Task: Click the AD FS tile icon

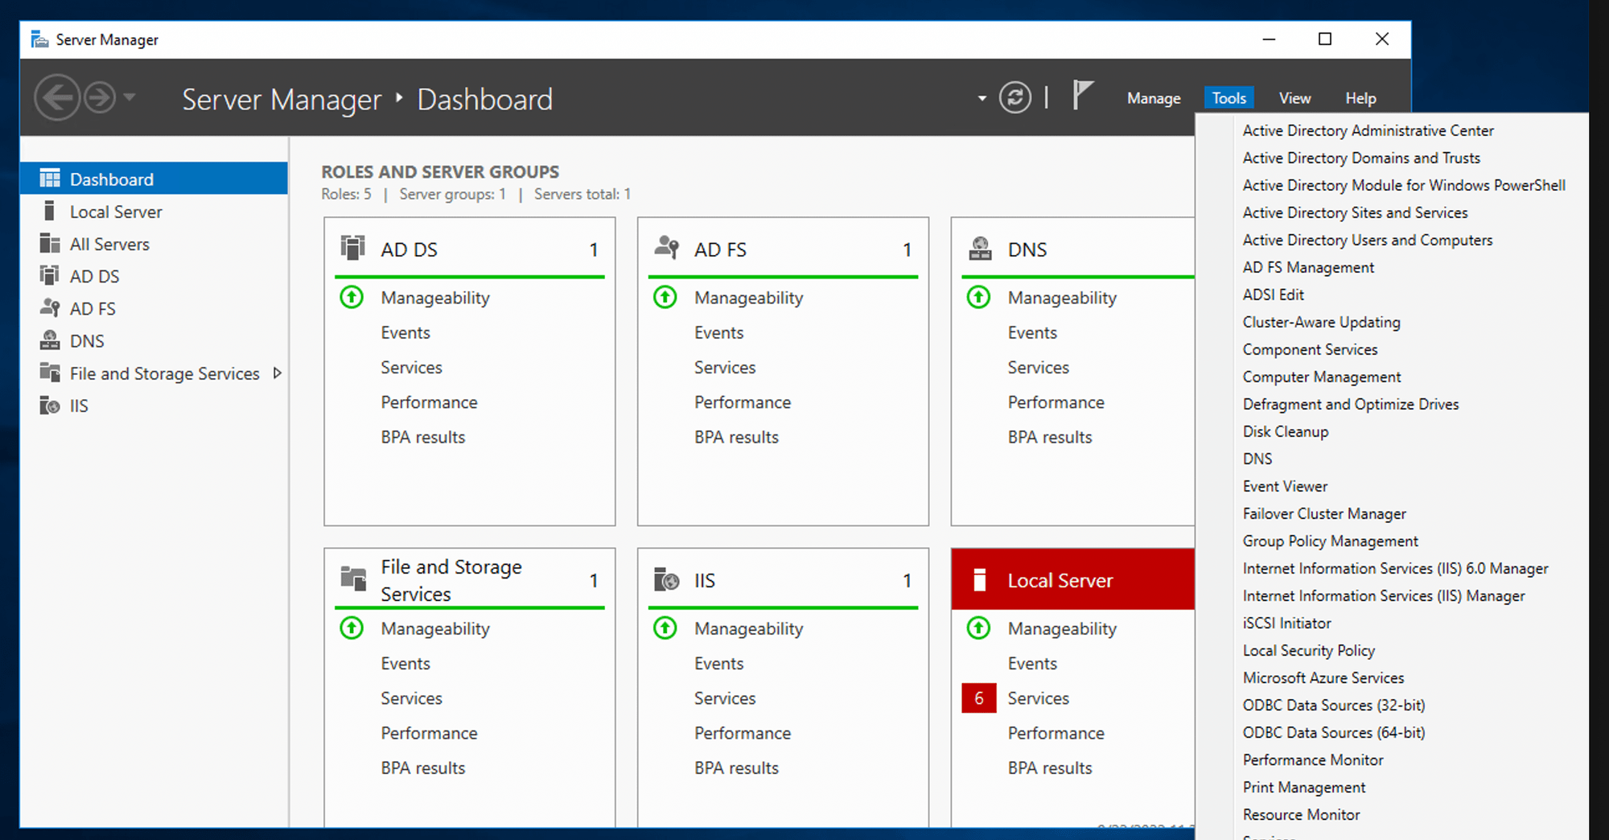Action: click(666, 249)
